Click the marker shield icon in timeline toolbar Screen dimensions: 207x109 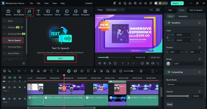coord(88,71)
